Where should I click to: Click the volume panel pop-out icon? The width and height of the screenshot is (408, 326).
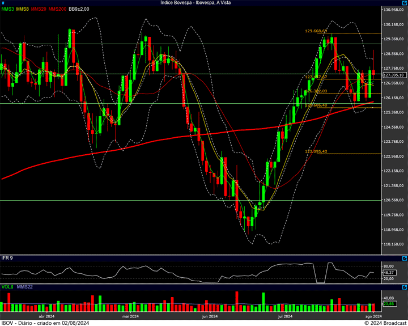[403, 287]
